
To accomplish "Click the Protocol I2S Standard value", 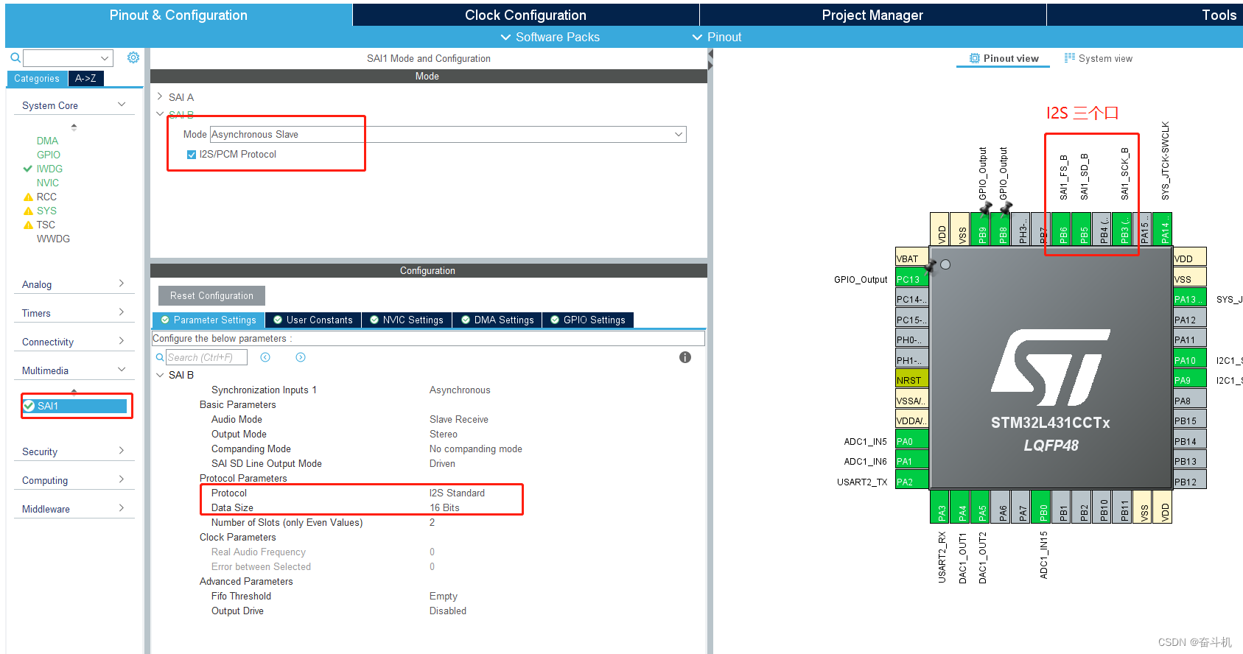I will coord(457,493).
